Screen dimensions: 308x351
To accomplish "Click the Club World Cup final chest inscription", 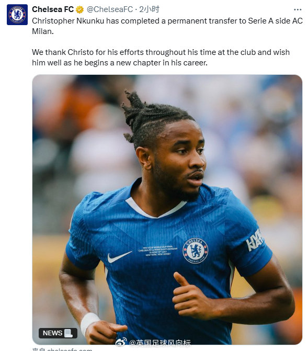I will 158,251.
